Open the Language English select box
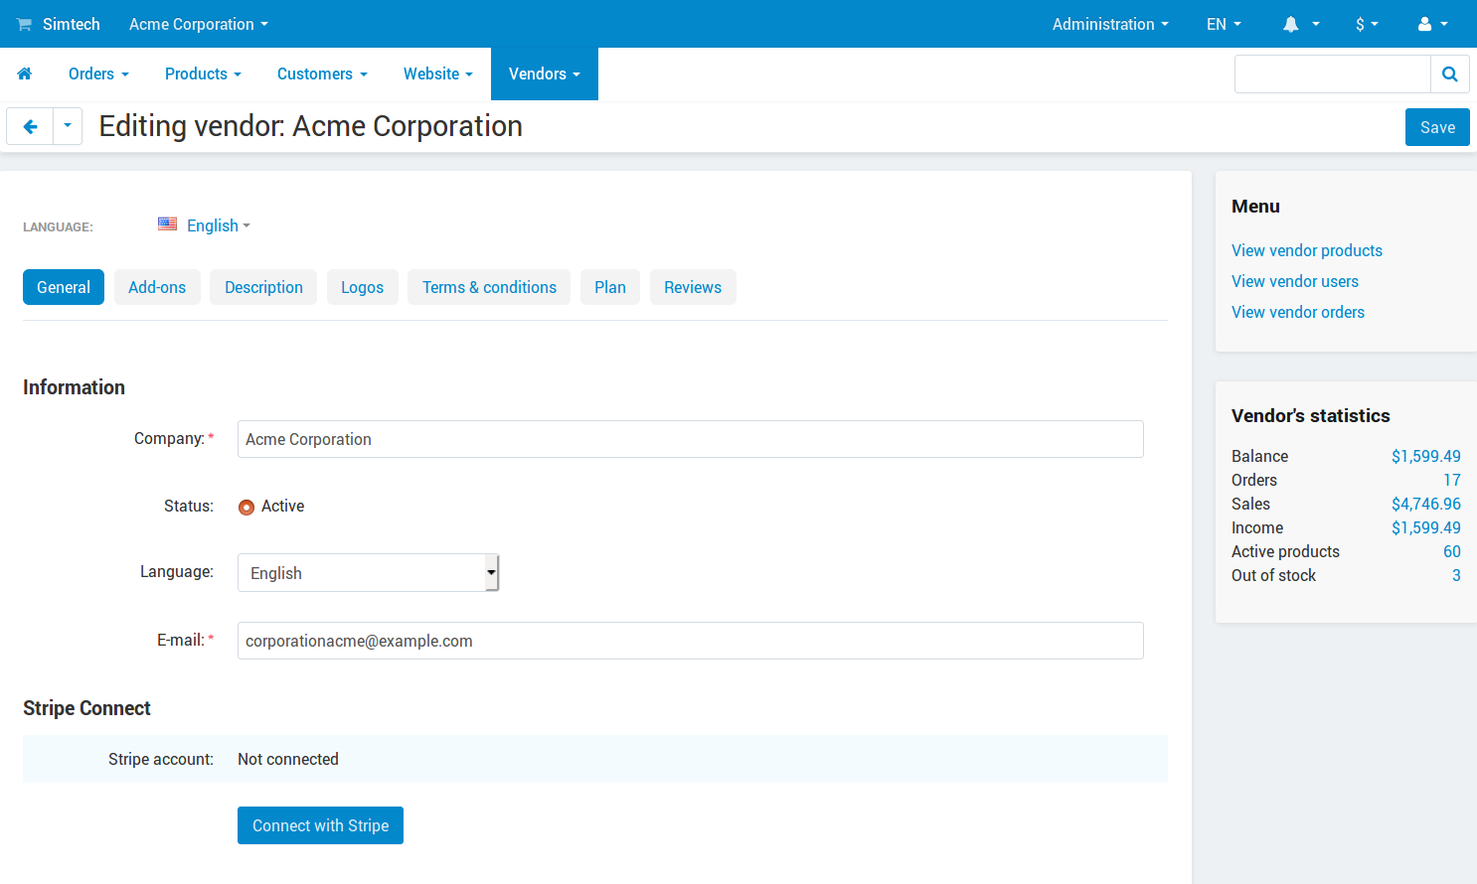Screen dimensions: 1477x884 [x=368, y=573]
